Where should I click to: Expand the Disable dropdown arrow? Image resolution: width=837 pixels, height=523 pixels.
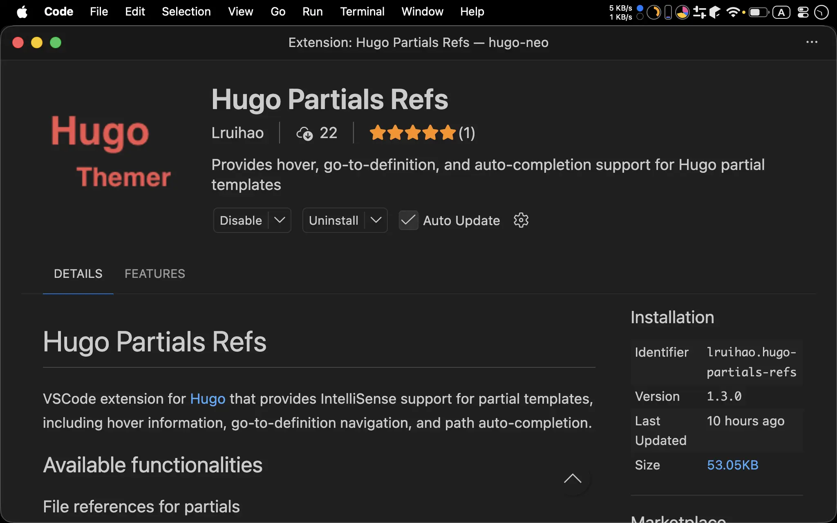(x=280, y=220)
